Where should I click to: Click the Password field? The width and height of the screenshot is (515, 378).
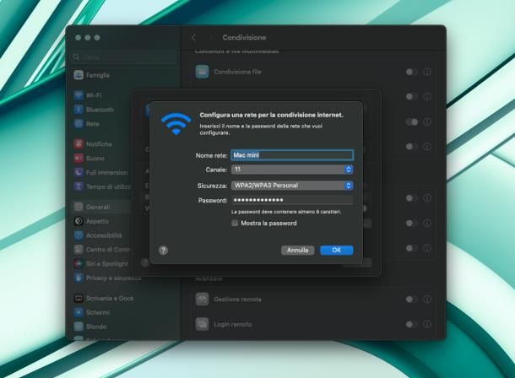coord(292,200)
